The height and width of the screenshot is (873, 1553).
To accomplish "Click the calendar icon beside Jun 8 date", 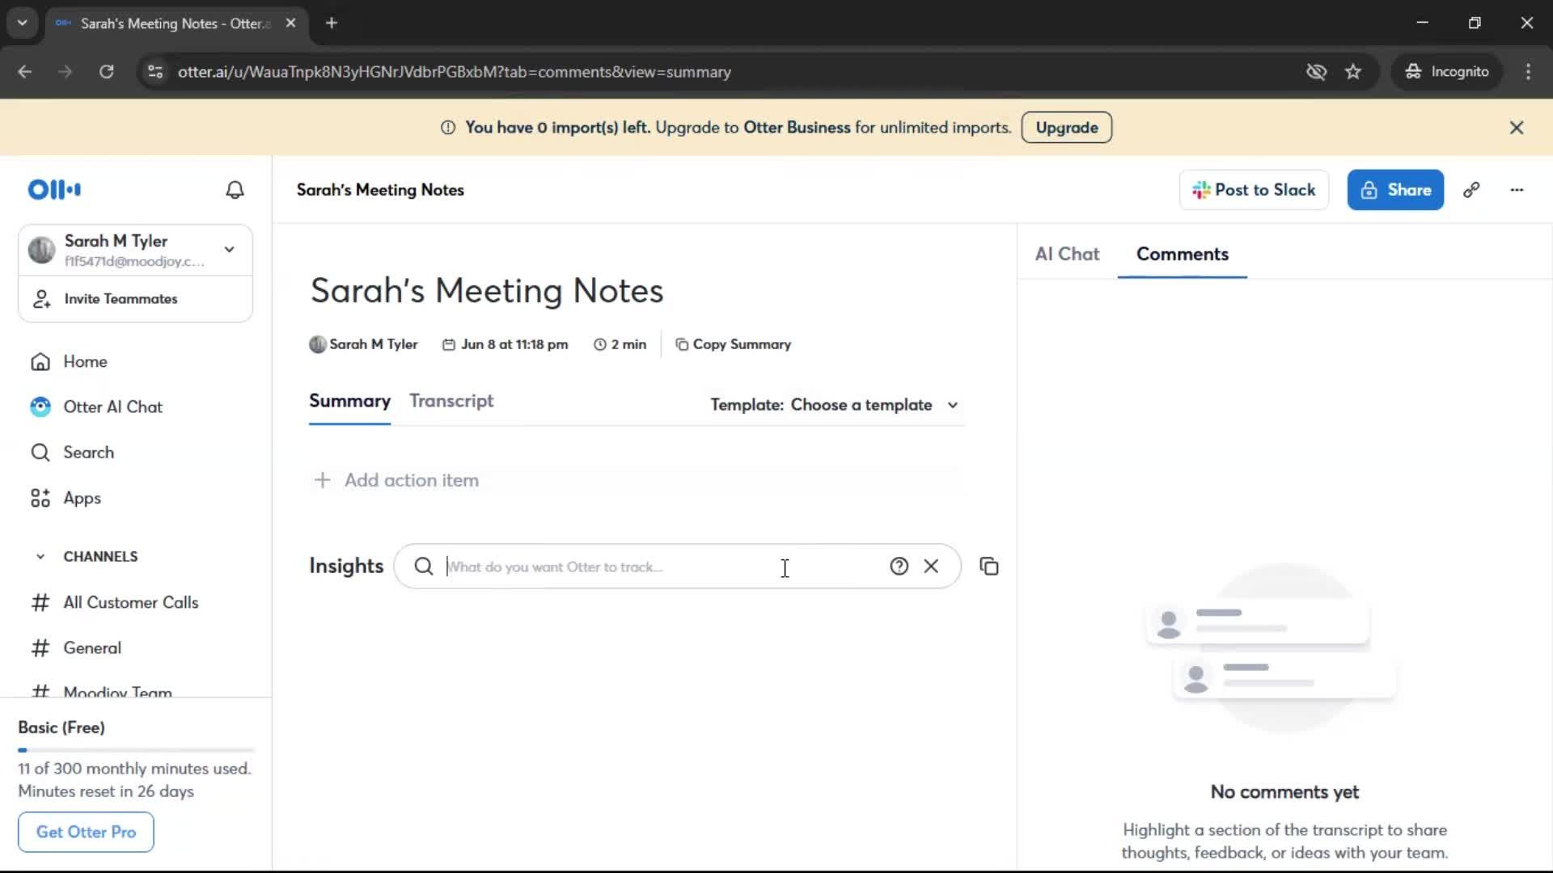I will (x=449, y=344).
